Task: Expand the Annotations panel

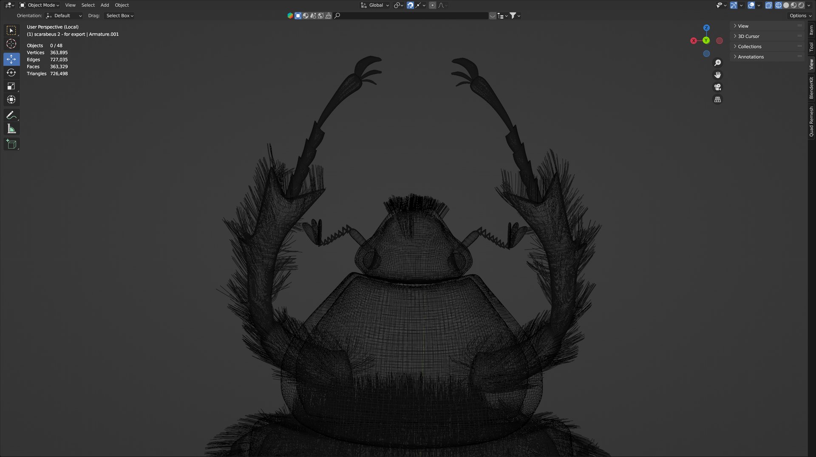Action: click(x=768, y=57)
